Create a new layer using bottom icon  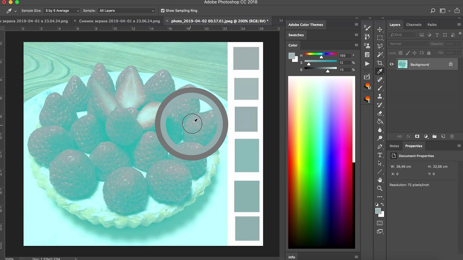[x=443, y=136]
